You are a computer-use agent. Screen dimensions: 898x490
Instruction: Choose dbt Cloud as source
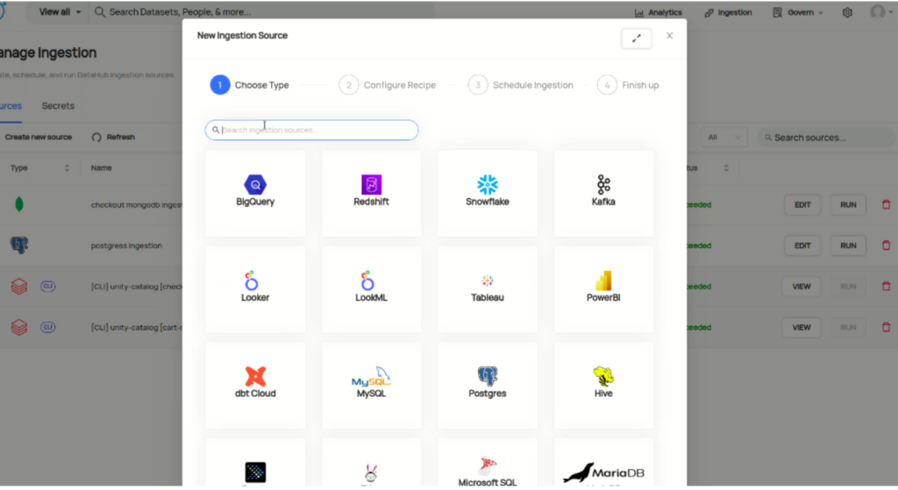[x=255, y=385]
